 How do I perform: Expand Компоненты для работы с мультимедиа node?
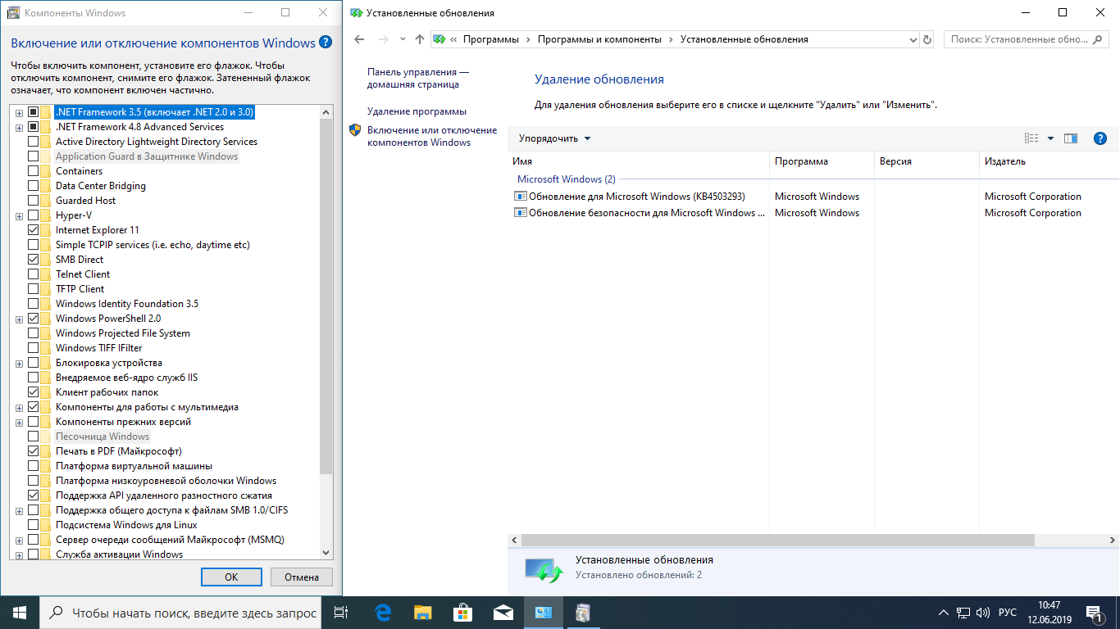pos(19,407)
